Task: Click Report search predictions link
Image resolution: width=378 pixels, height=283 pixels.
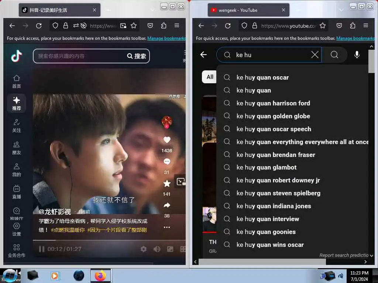Action: pyautogui.click(x=344, y=255)
